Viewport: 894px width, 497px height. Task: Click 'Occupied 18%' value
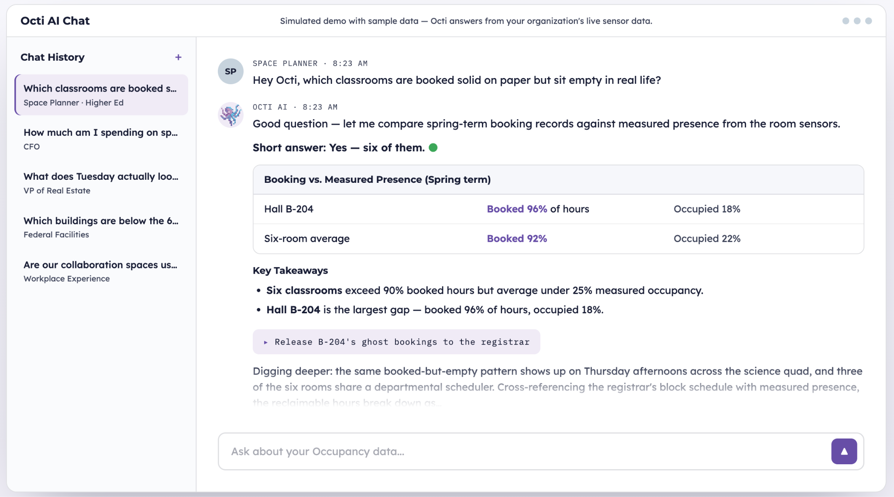click(x=707, y=209)
